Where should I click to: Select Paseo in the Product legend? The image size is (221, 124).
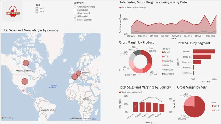tap(166, 52)
